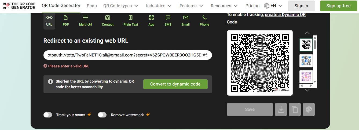
Task: Click the download QR code icon
Action: [x=281, y=109]
